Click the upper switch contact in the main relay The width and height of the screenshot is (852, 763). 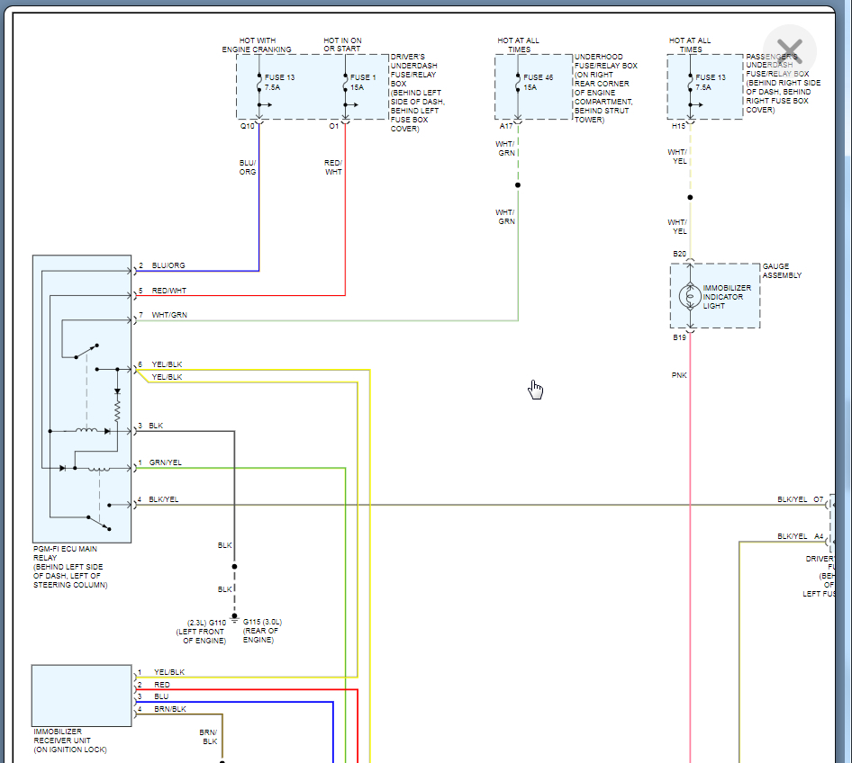(86, 350)
